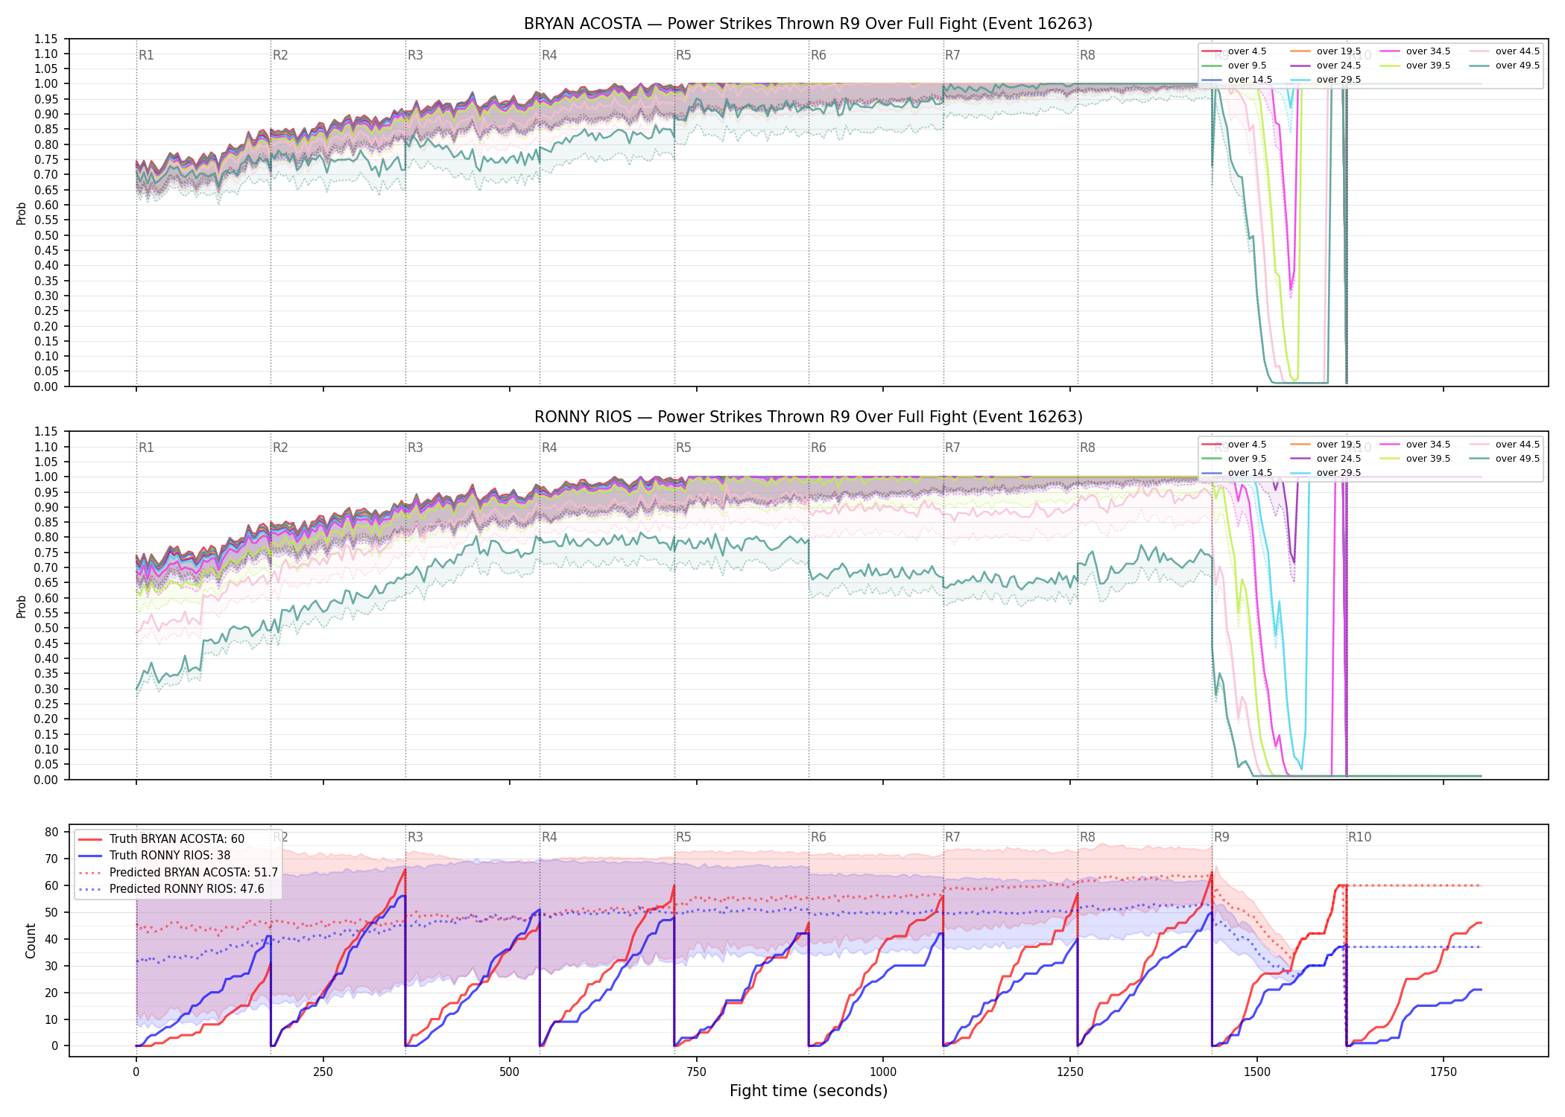Click the R2 round marker in Bryan Acosta chart
Image resolution: width=1565 pixels, height=1117 pixels.
coord(280,55)
